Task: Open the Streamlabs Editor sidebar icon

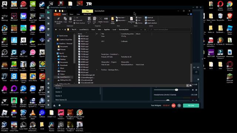Action: 49,12
